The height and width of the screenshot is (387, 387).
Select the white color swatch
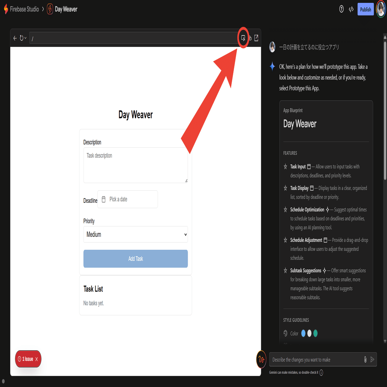[309, 334]
